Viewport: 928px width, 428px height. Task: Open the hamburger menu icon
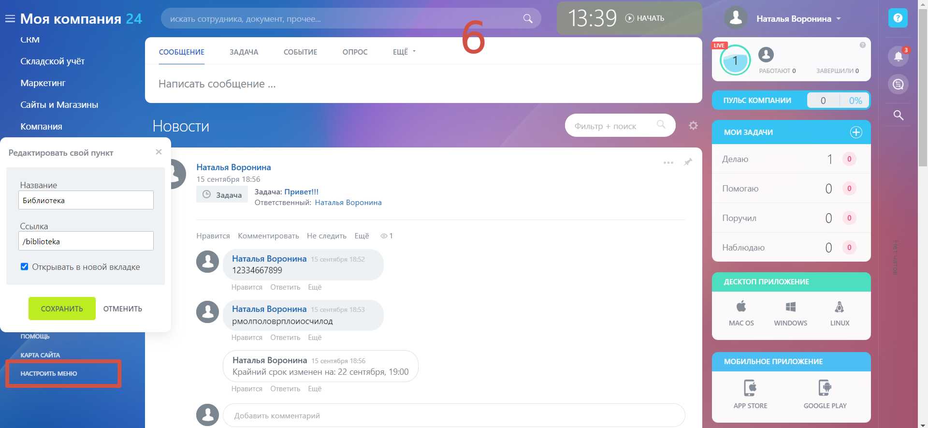(10, 19)
